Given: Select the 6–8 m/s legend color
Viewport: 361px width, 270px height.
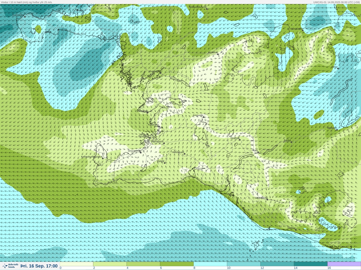Looking at the screenshot, I should pos(177,264).
